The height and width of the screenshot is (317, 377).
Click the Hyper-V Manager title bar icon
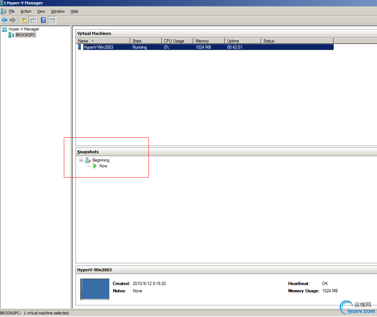(x=3, y=3)
